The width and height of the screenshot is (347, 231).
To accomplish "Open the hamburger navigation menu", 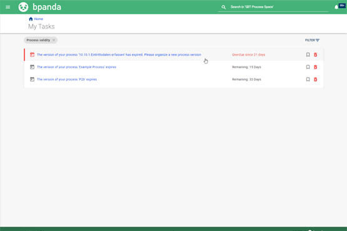I will (8, 7).
